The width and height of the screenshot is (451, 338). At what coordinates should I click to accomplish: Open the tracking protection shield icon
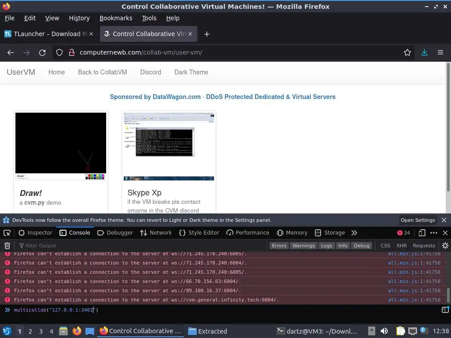59,53
